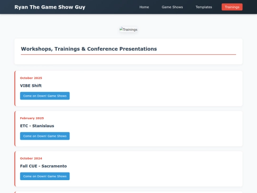Click the Workshops, Trainings & Conference Presentations heading

pos(89,49)
